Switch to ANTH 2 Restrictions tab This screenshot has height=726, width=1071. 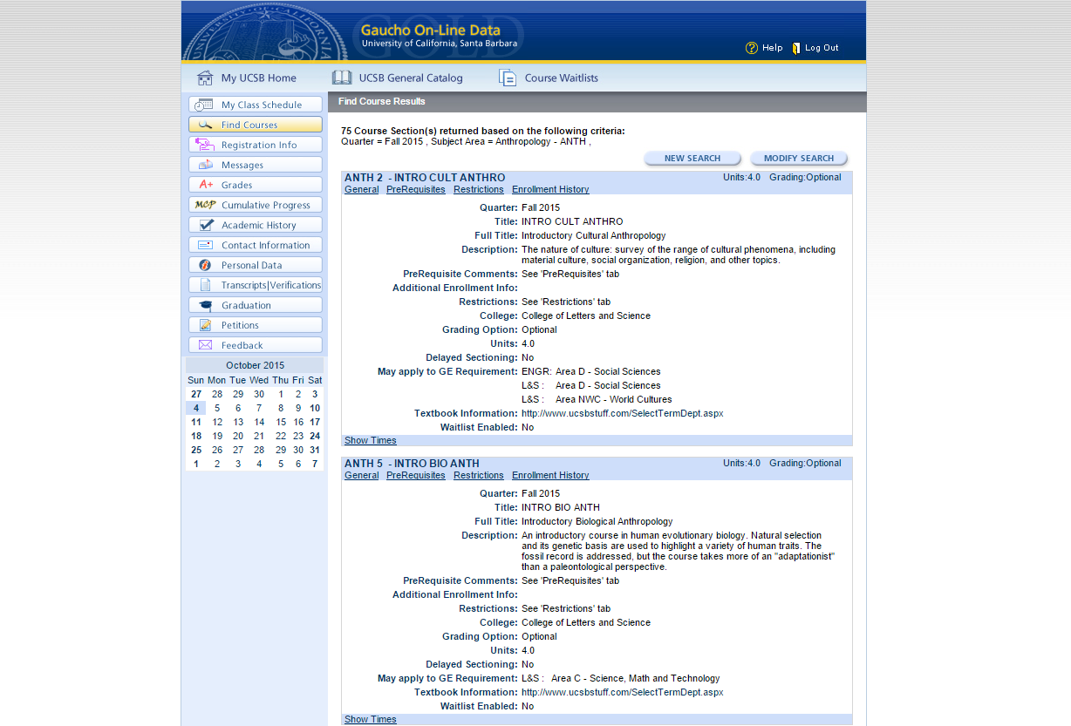(479, 189)
